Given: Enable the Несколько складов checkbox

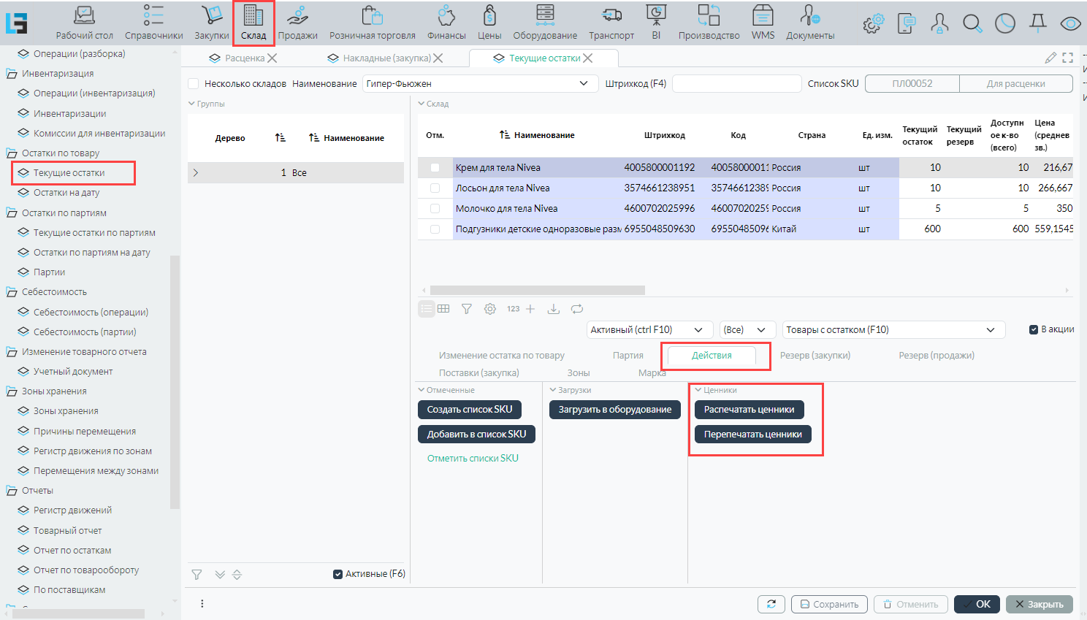Looking at the screenshot, I should tap(194, 84).
